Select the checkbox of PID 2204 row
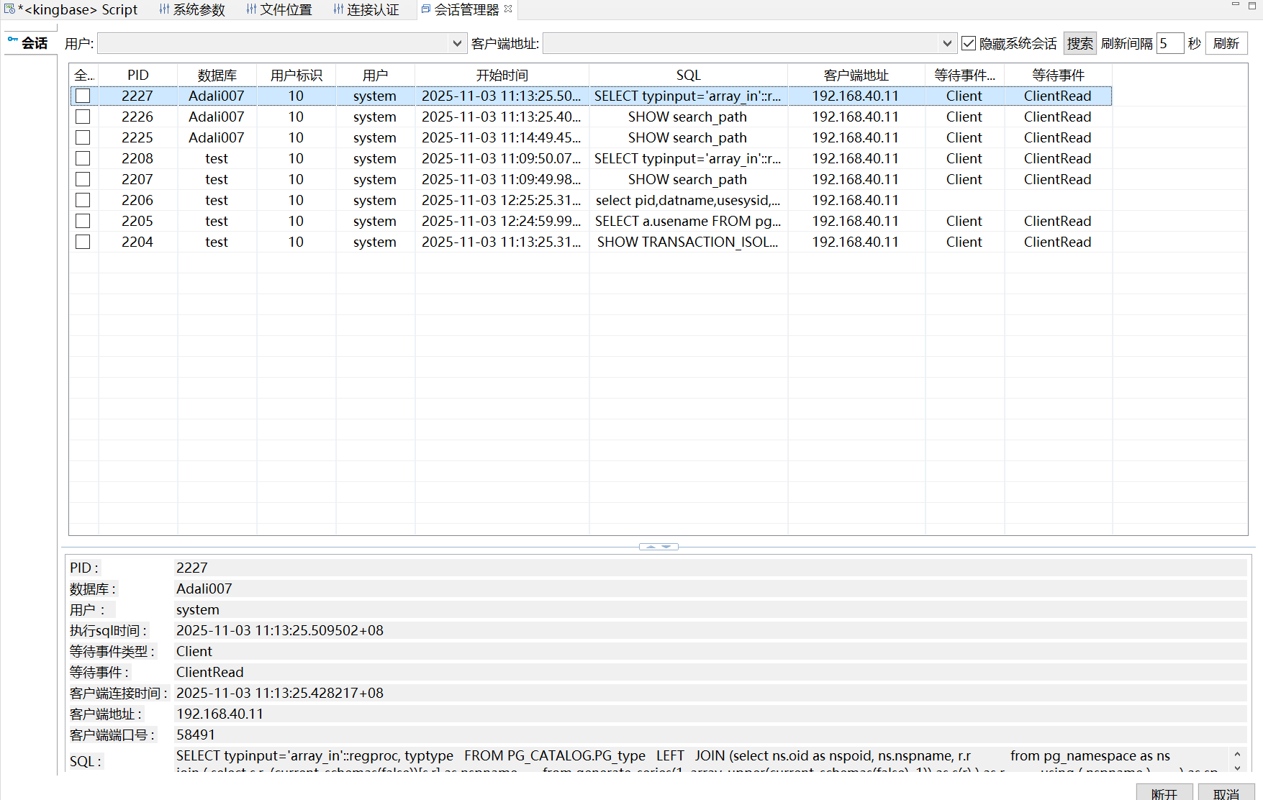This screenshot has width=1263, height=800. pos(83,242)
